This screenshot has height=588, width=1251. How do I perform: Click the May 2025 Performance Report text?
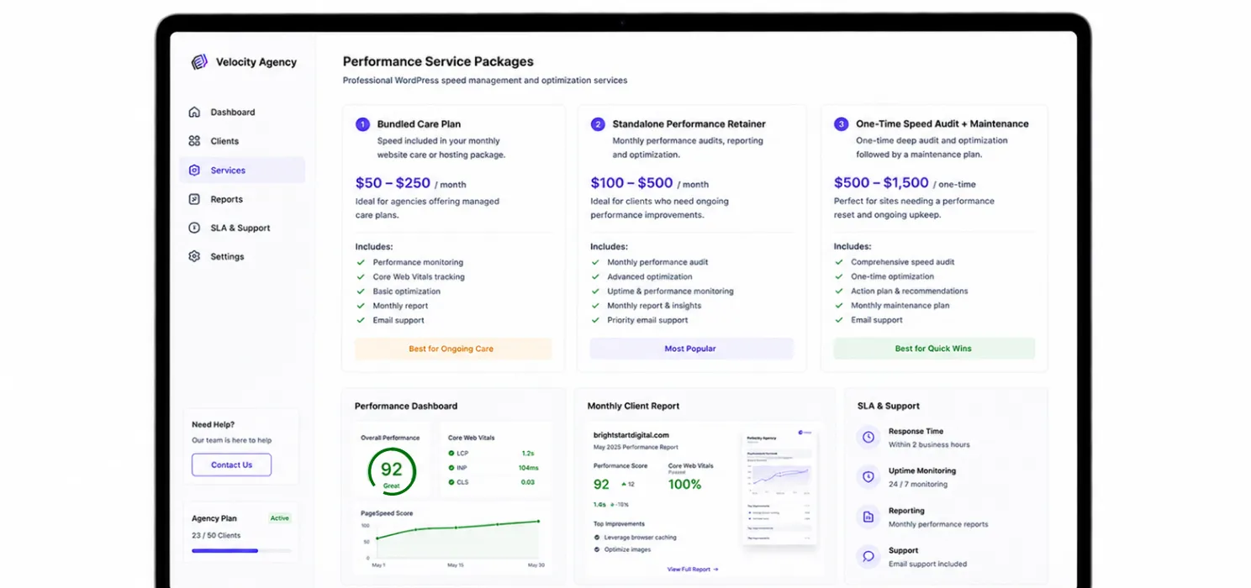[x=636, y=448]
